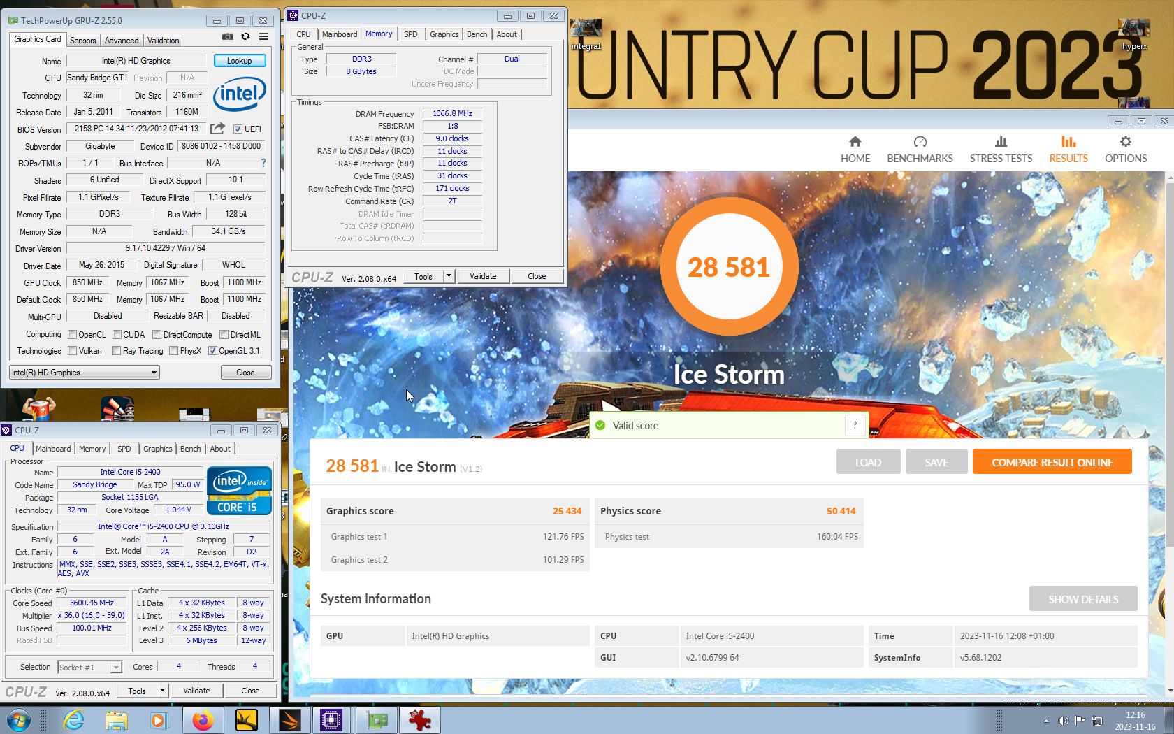1174x734 pixels.
Task: Click Validate in Memory CPU-Z window
Action: point(483,276)
